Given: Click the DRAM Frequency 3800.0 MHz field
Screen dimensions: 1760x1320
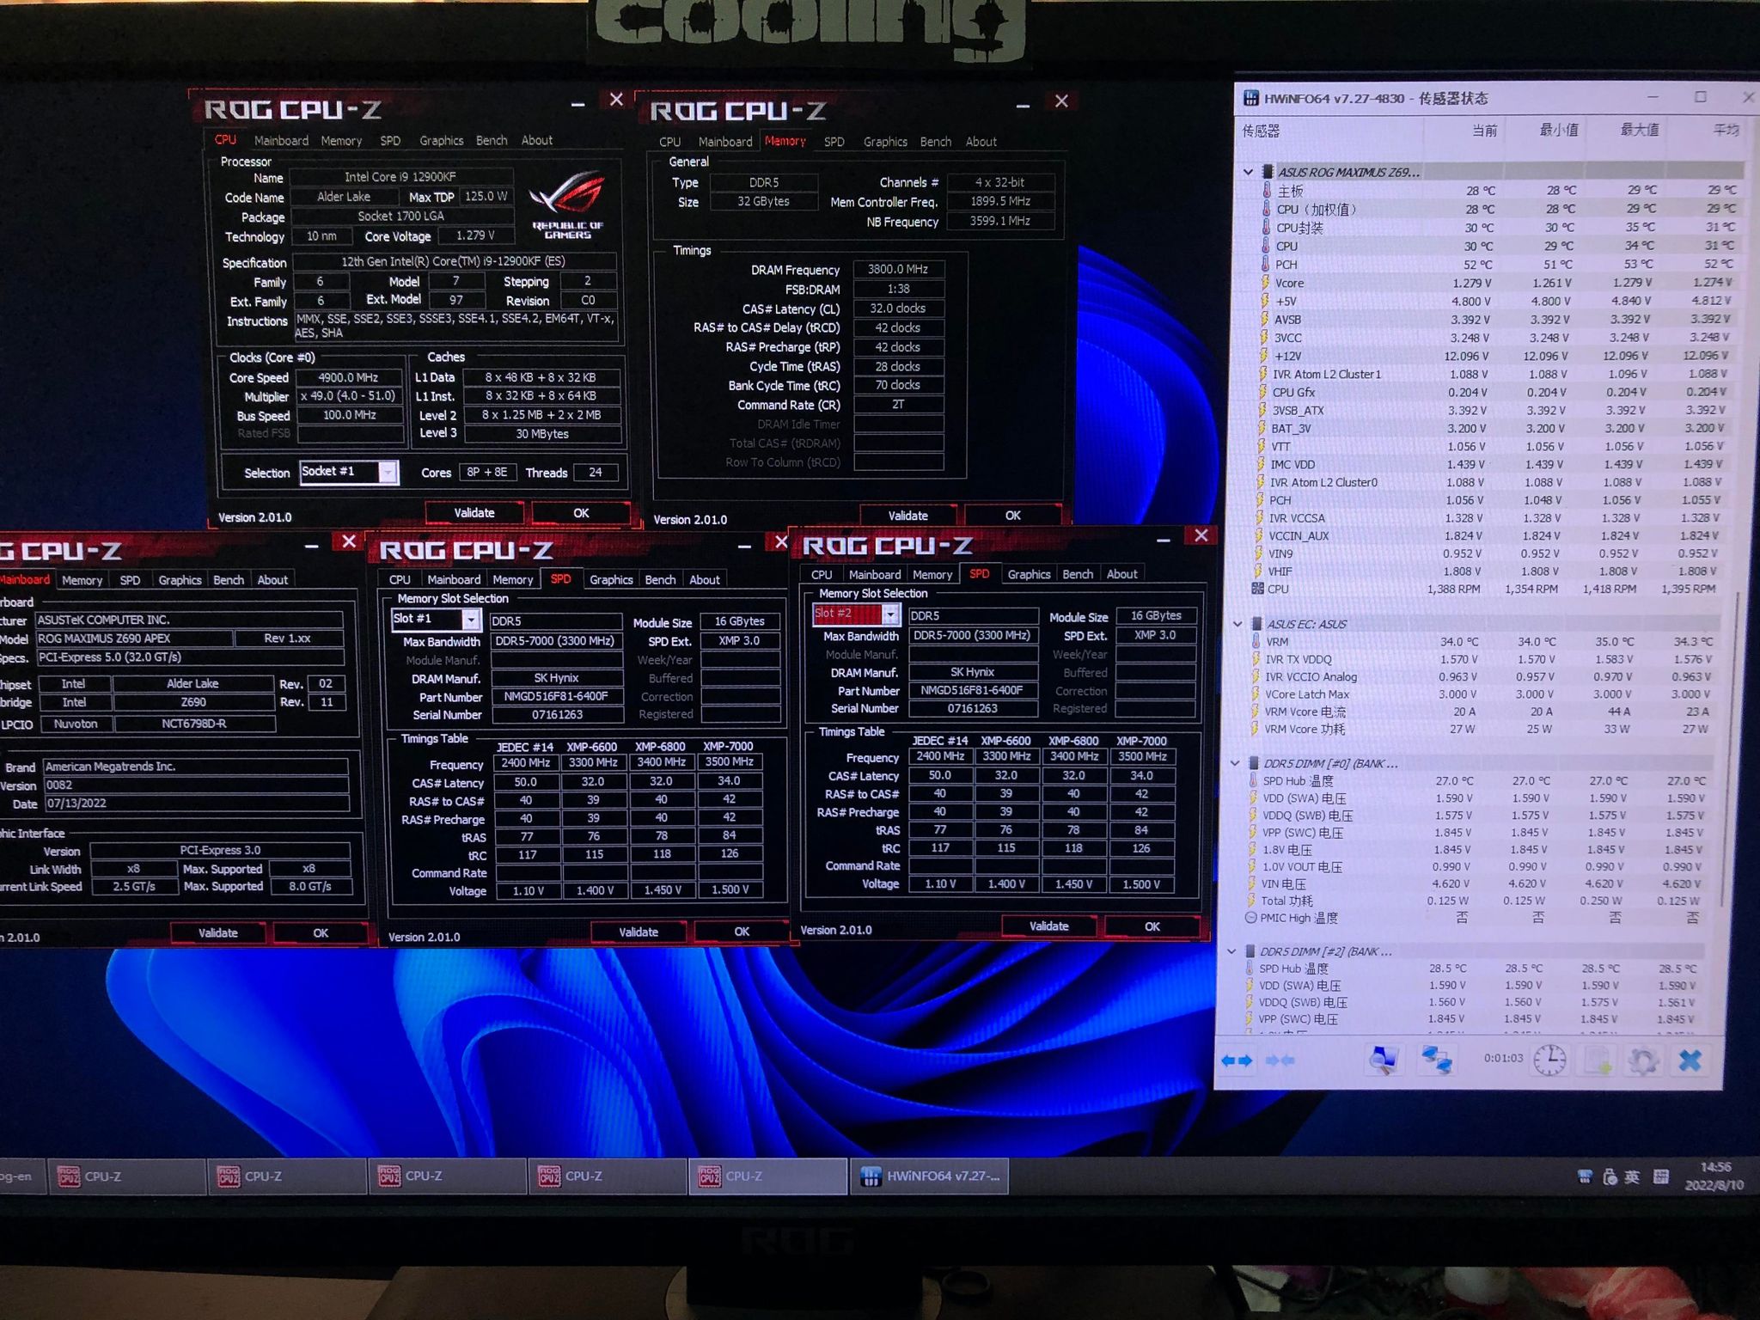Looking at the screenshot, I should coord(898,270).
